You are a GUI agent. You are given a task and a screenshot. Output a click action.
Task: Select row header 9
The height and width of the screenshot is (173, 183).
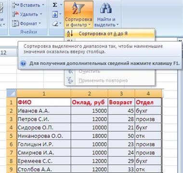[12, 169]
